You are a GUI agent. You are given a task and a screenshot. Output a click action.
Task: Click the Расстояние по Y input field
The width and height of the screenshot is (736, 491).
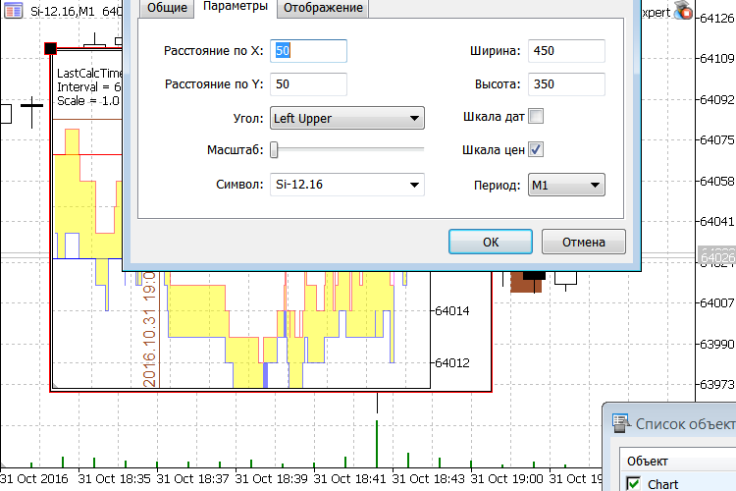(308, 84)
